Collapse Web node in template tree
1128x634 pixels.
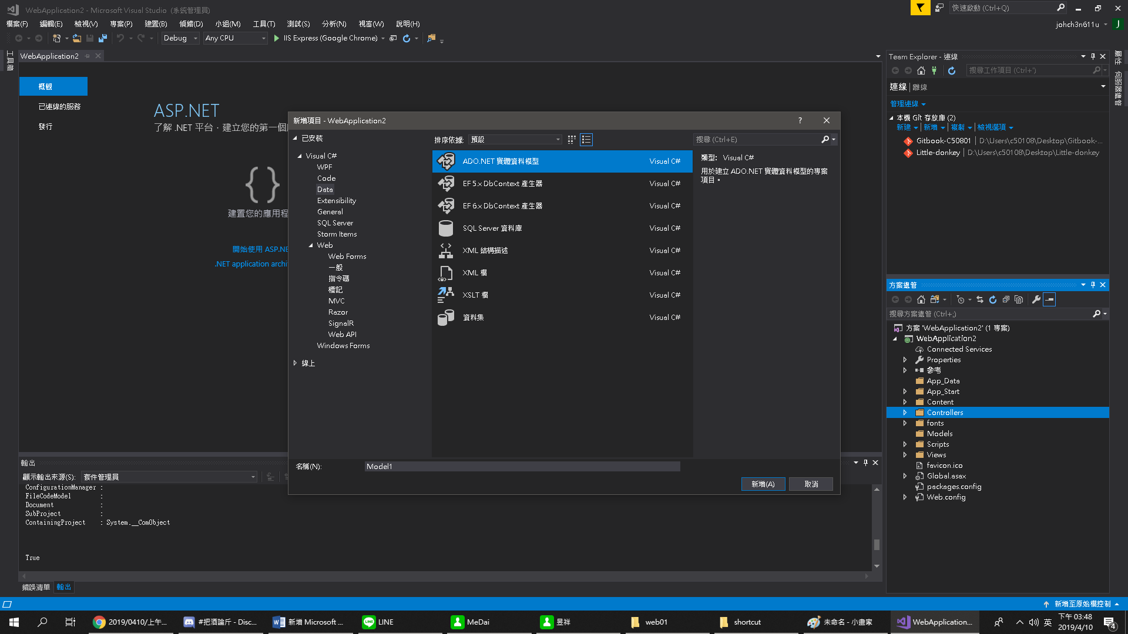pos(311,245)
